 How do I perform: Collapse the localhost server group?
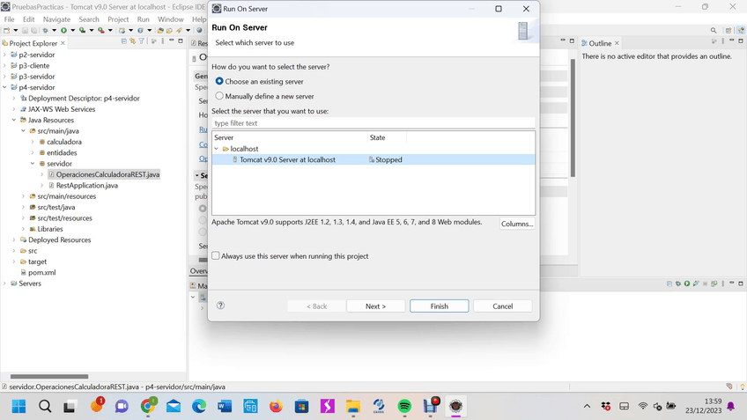pos(217,149)
